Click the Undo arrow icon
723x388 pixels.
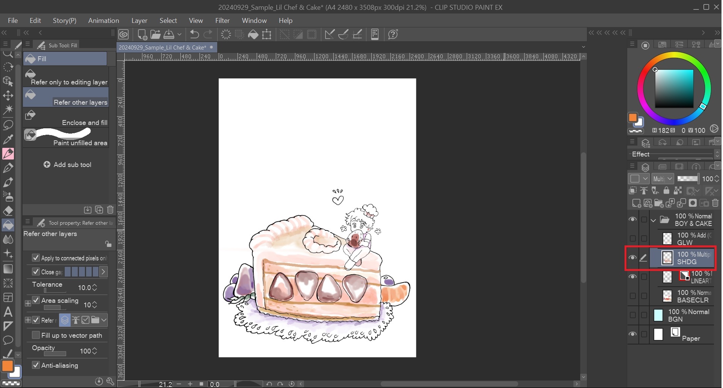point(194,35)
